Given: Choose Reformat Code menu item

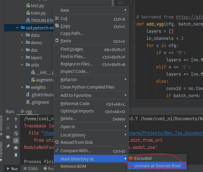Looking at the screenshot, I should pos(91,104).
